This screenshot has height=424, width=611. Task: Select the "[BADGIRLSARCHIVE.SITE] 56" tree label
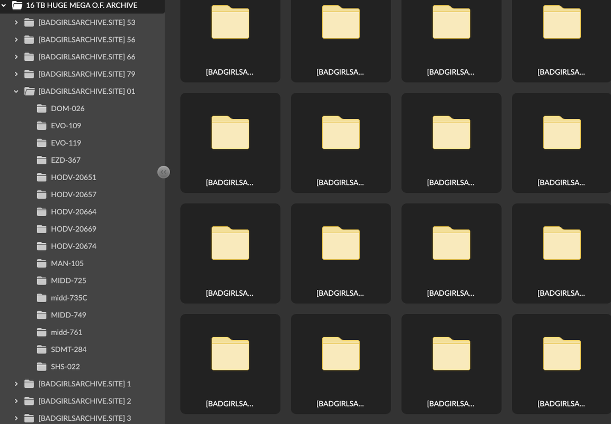87,40
